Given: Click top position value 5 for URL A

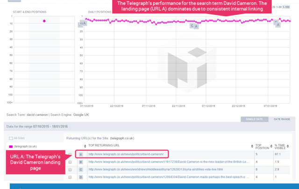Looking at the screenshot, I should (256, 154).
